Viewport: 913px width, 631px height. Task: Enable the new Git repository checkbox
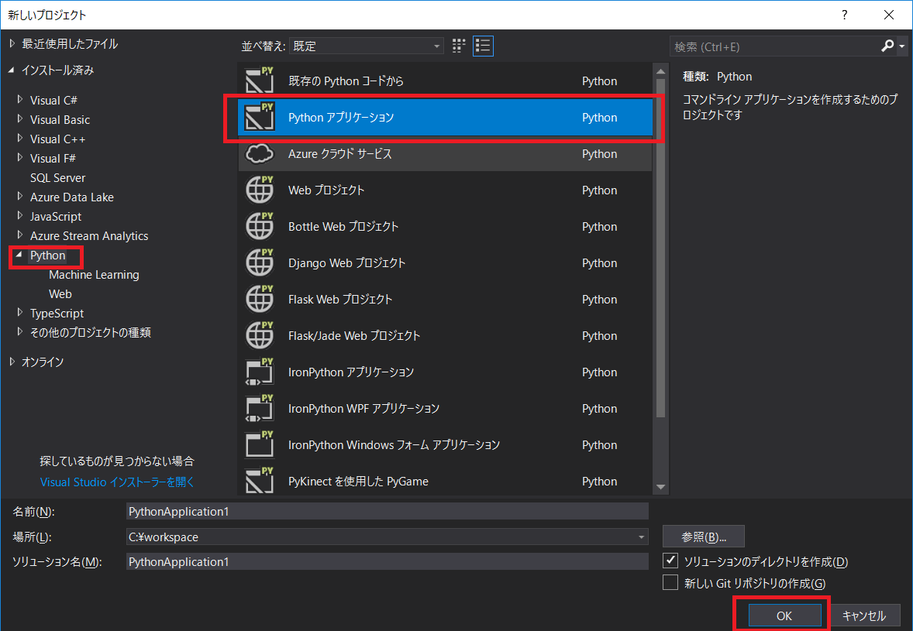[670, 583]
